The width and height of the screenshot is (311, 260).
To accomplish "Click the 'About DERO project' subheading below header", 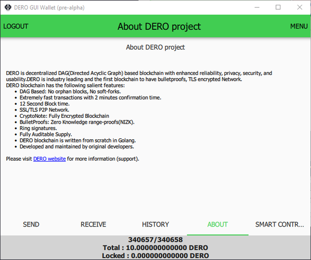I will 155,47.
